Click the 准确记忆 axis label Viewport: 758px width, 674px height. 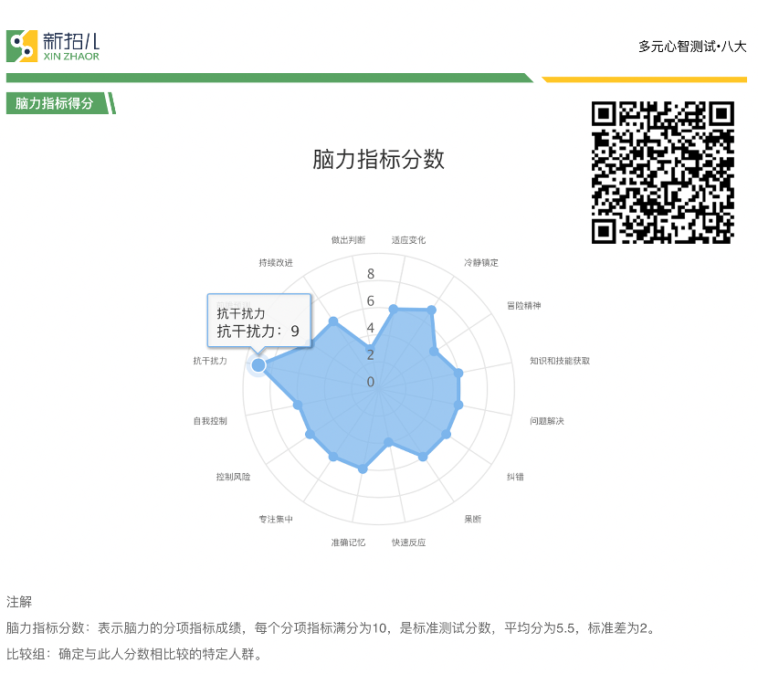click(x=348, y=542)
